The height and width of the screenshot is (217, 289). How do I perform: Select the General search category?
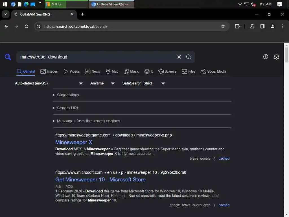(26, 71)
